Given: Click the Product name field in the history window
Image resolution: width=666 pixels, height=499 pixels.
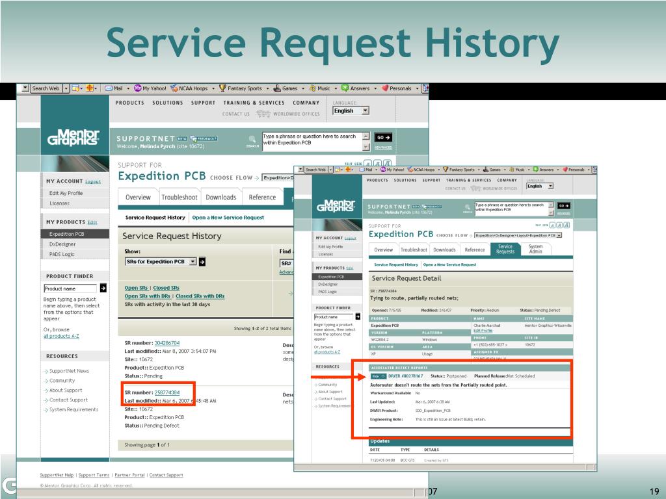Looking at the screenshot, I should pos(70,288).
